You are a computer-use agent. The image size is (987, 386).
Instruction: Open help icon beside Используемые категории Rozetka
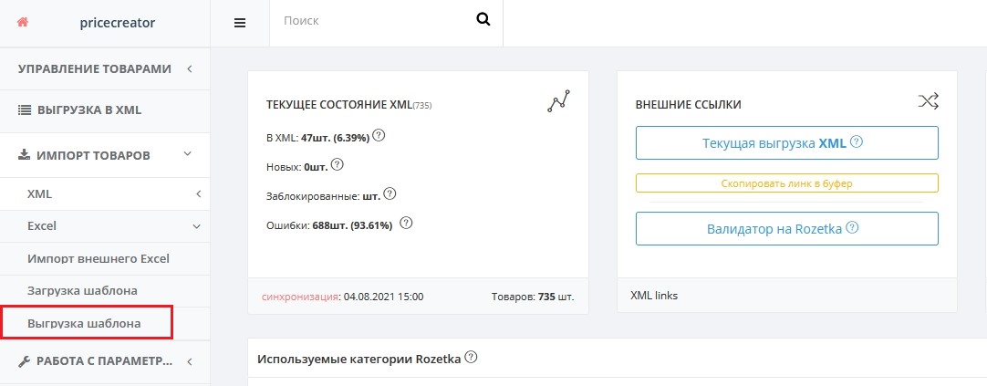pos(471,358)
